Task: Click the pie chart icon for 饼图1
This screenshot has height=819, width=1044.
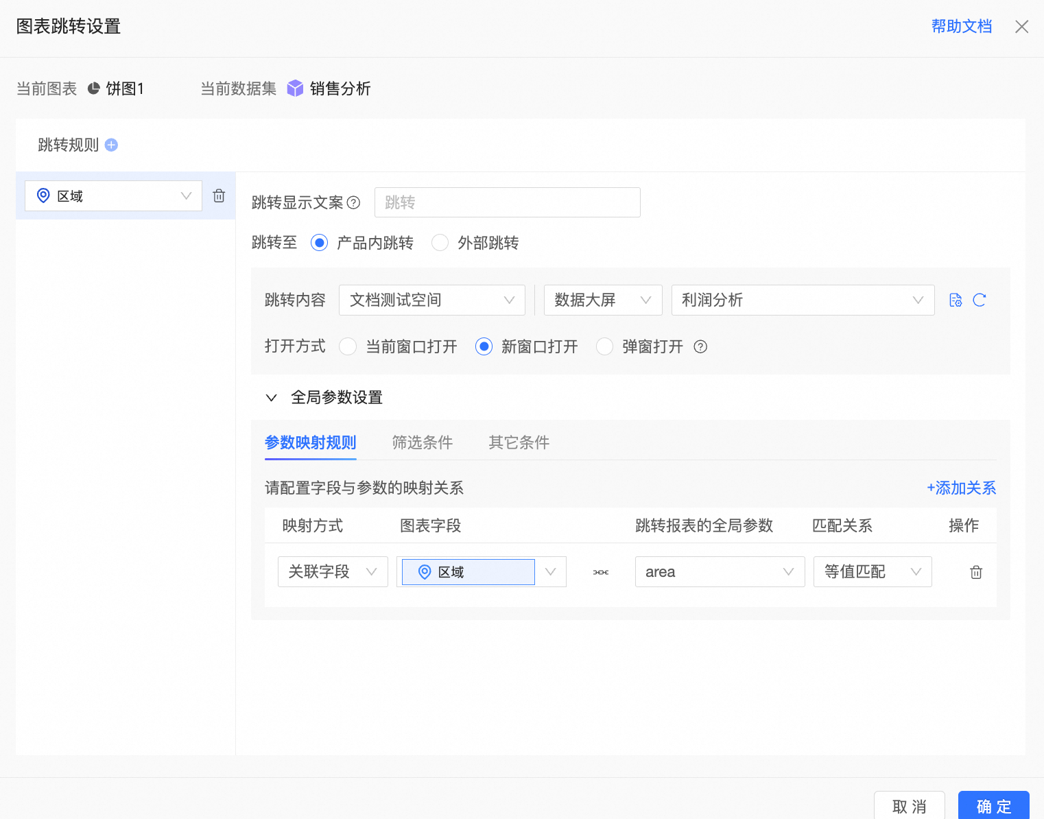Action: pos(94,88)
